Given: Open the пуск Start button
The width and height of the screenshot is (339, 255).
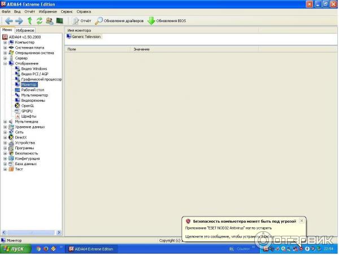Looking at the screenshot, I should click(16, 249).
